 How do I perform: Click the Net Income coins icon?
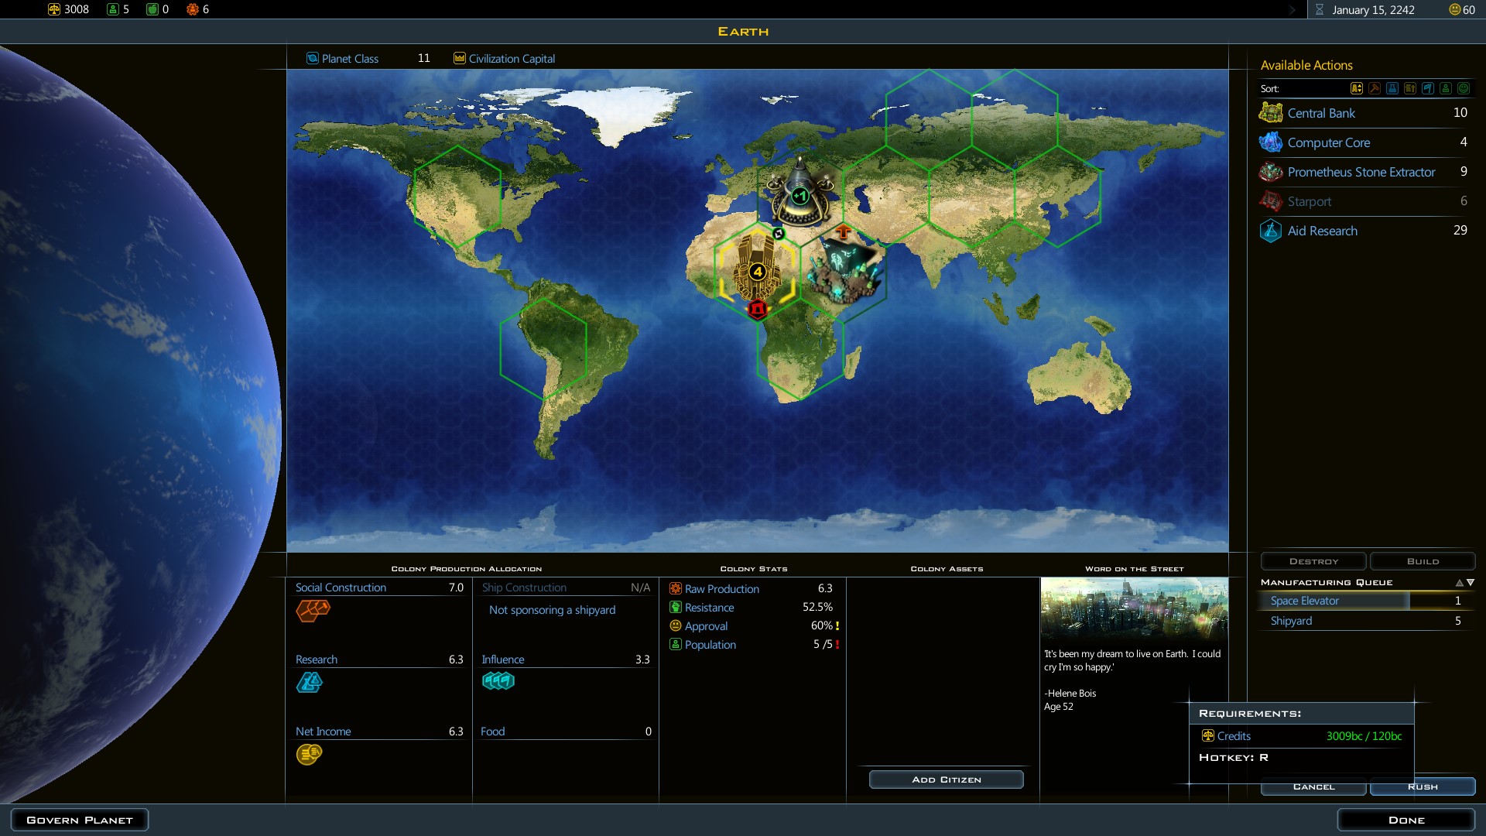309,754
